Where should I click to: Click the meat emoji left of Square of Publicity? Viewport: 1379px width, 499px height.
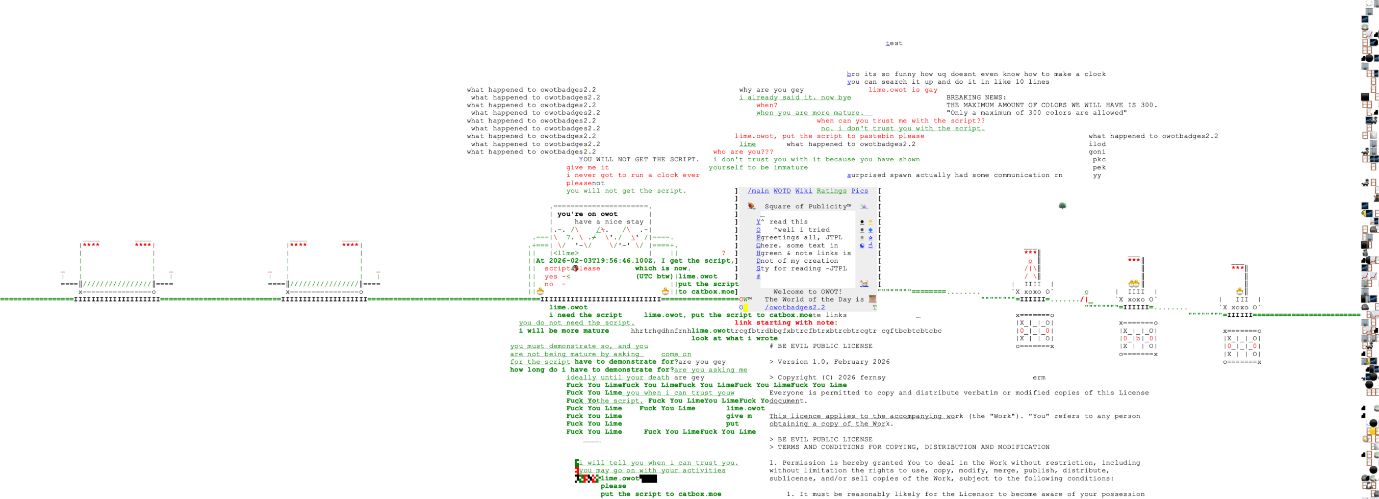(x=752, y=206)
